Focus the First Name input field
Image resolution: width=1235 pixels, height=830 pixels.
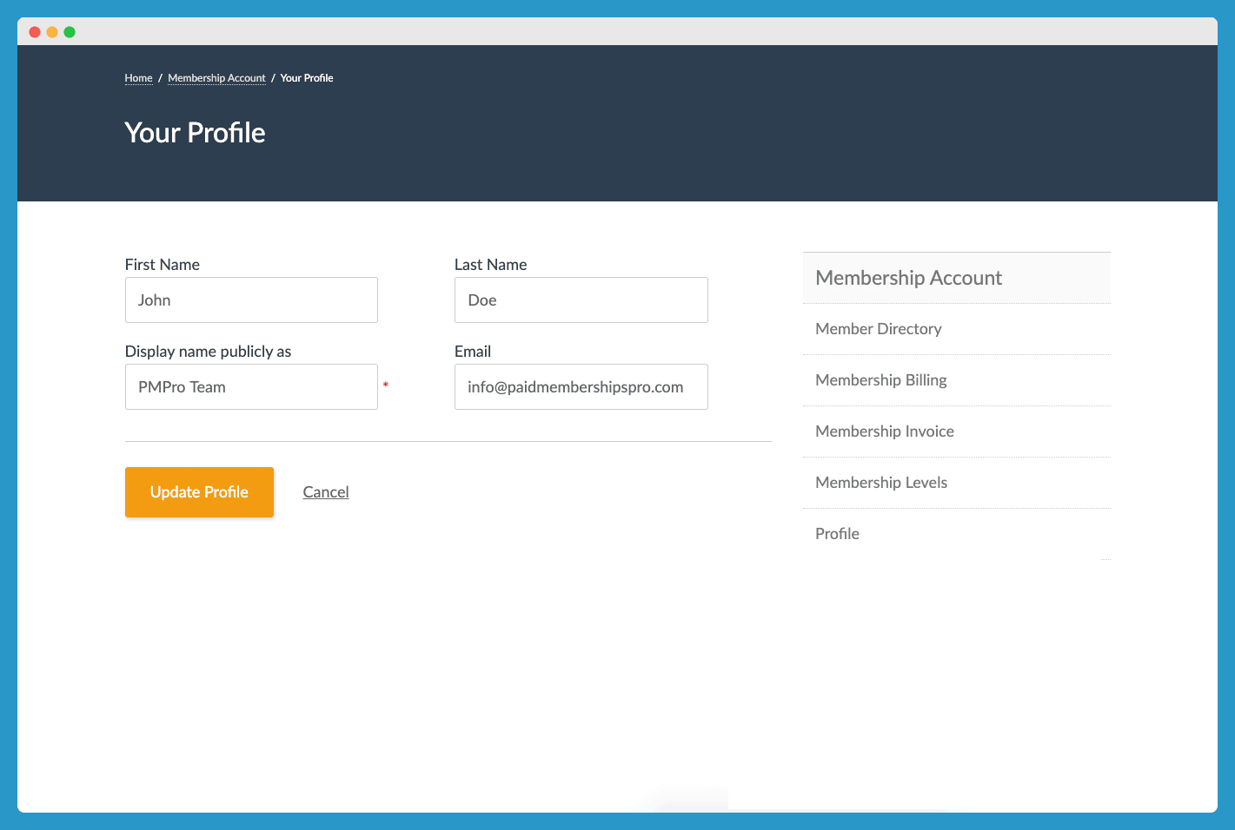pos(251,300)
